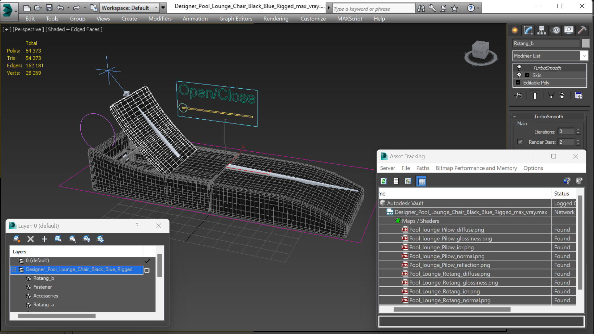Click the Refresh icon in Asset Tracking
This screenshot has height=334, width=594.
coord(384,181)
